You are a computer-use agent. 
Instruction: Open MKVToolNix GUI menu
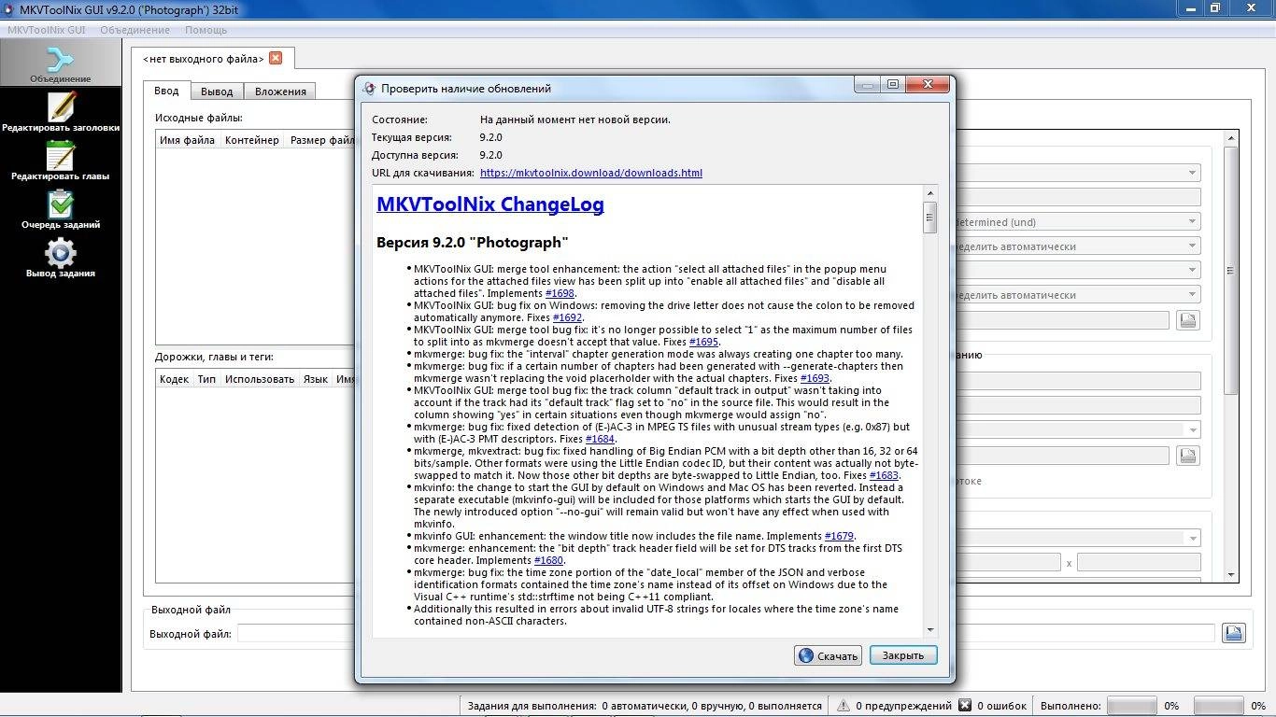pos(47,30)
